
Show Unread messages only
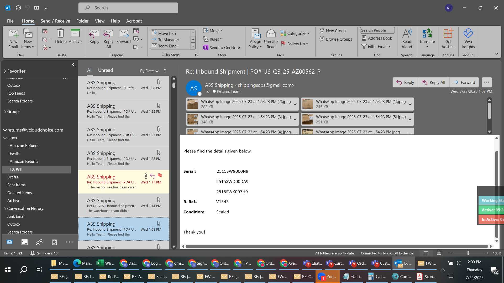click(x=106, y=70)
